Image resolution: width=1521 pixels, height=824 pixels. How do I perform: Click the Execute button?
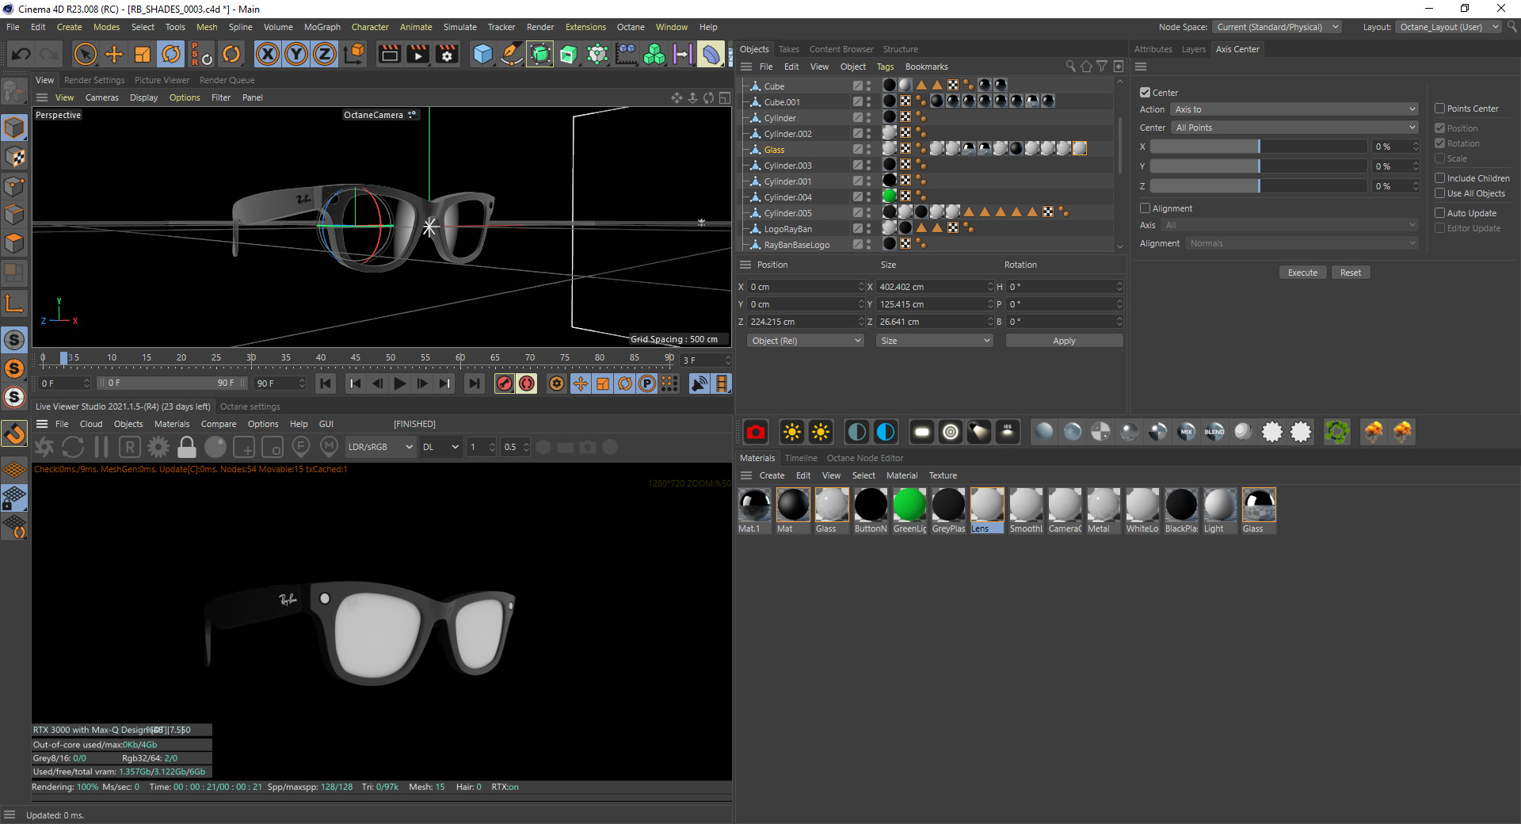click(x=1302, y=273)
